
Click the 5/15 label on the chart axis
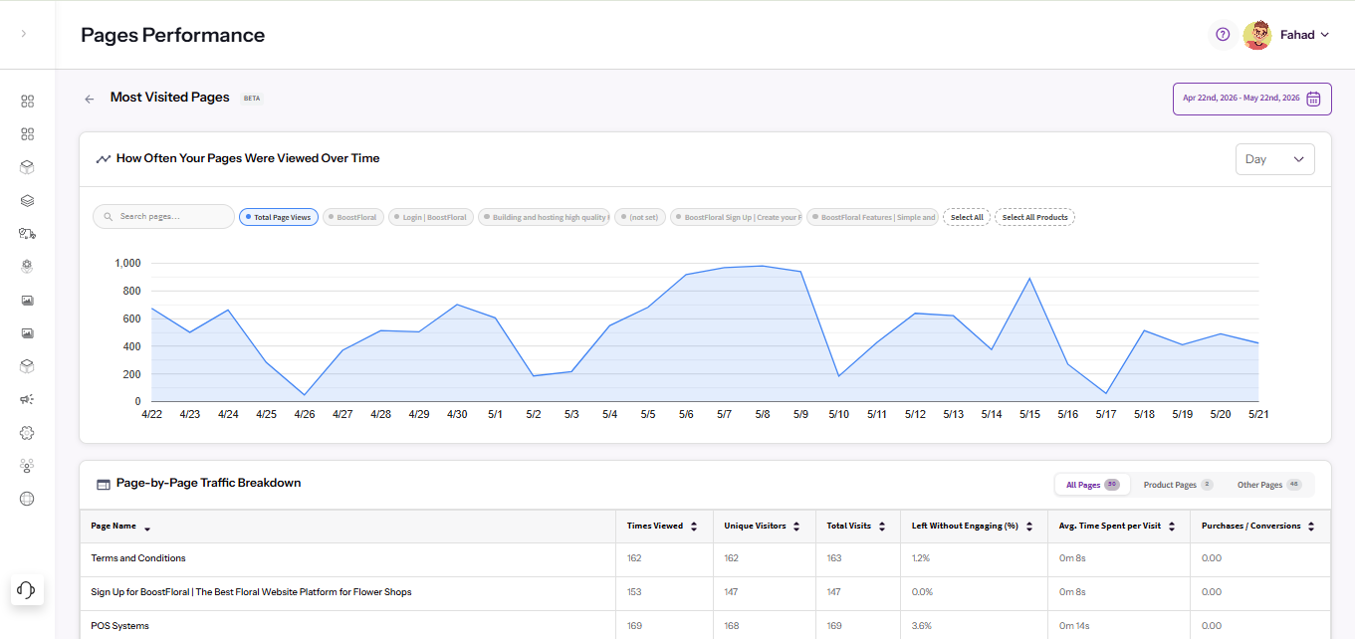1029,414
